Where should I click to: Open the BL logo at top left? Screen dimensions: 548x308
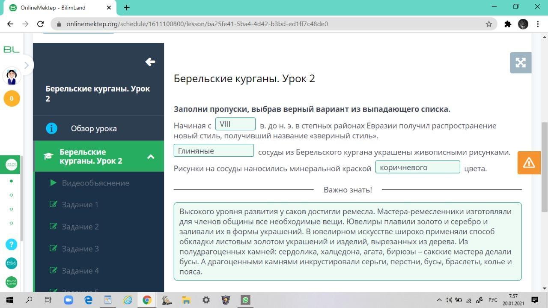click(x=12, y=50)
